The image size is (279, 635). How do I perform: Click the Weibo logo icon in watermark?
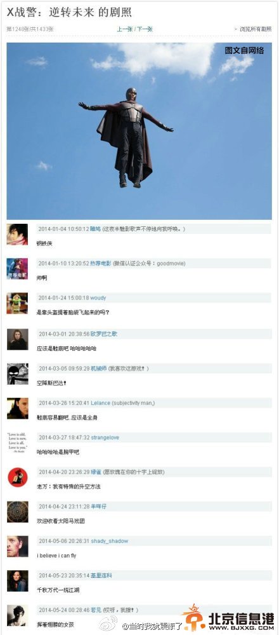click(108, 624)
